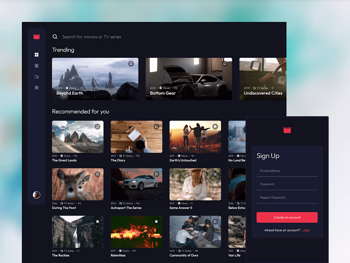This screenshot has height=263, width=350.
Task: Bookmark the Relentless movie
Action: tap(156, 222)
